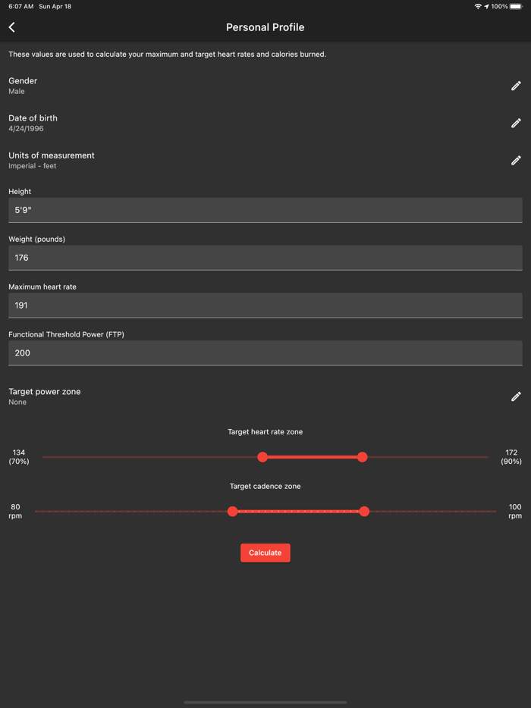Focus the Height input field
Screen dimensions: 531x708
coord(265,210)
